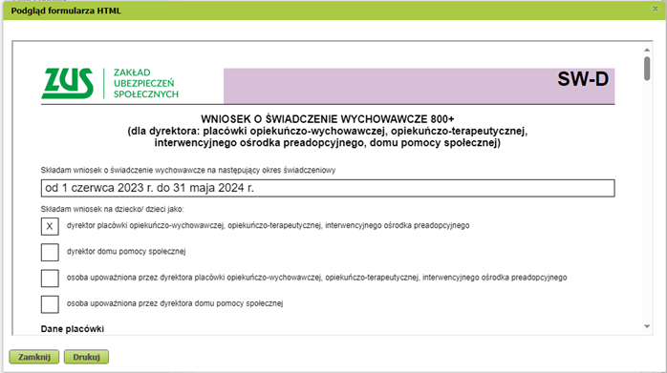Click the scrollbar up arrow
Screen dimensions: 667x373
pos(647,51)
